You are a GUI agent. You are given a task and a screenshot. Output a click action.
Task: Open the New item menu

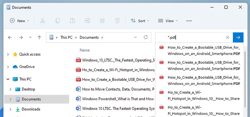[x=20, y=21]
